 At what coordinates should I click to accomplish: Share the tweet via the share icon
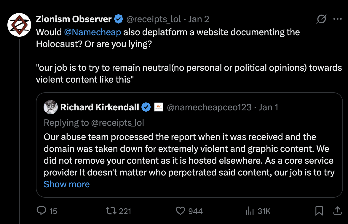pos(337,211)
